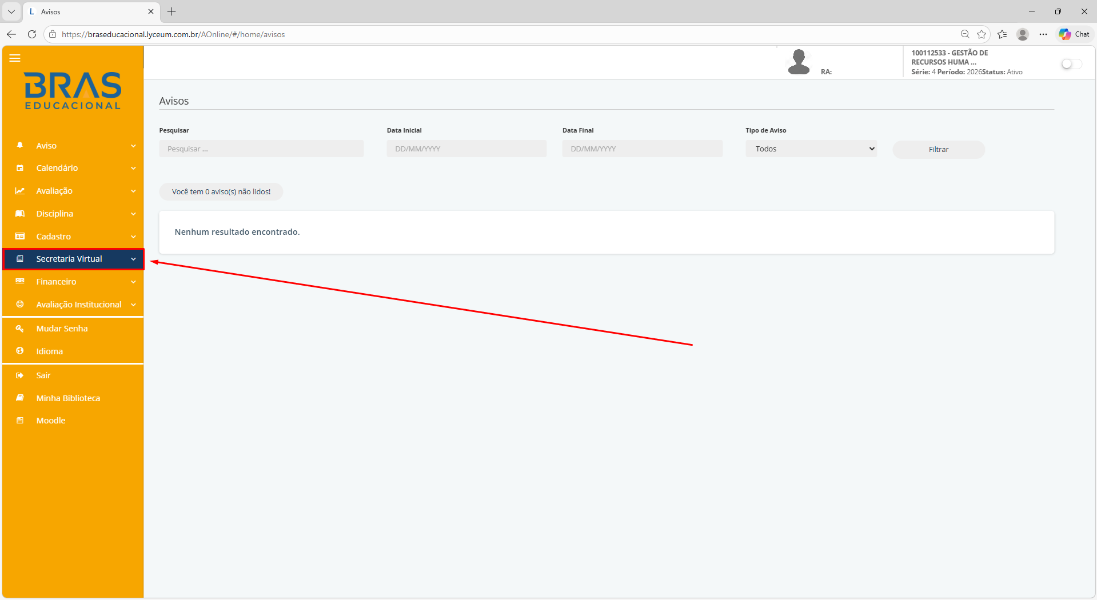Open the Secretaria Virtual menu item
This screenshot has width=1097, height=600.
coord(69,259)
